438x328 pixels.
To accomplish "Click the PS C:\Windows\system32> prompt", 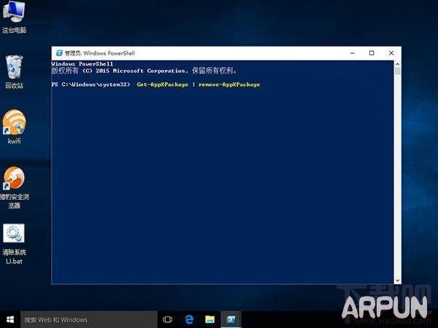I will point(91,85).
